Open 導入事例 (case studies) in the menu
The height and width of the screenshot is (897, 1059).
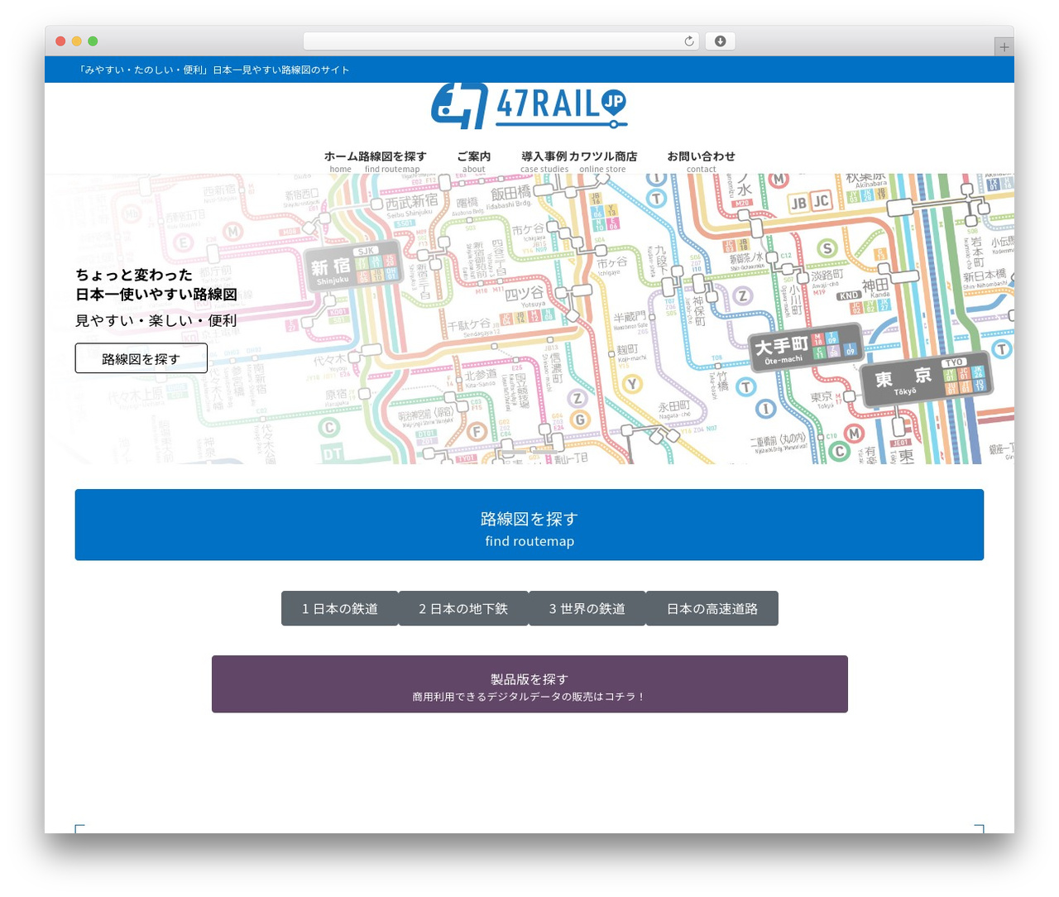544,161
